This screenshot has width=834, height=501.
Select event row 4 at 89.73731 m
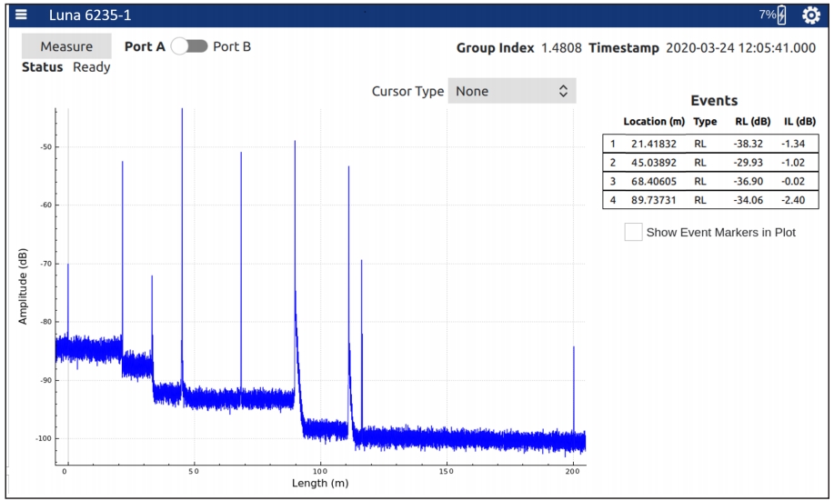click(710, 200)
